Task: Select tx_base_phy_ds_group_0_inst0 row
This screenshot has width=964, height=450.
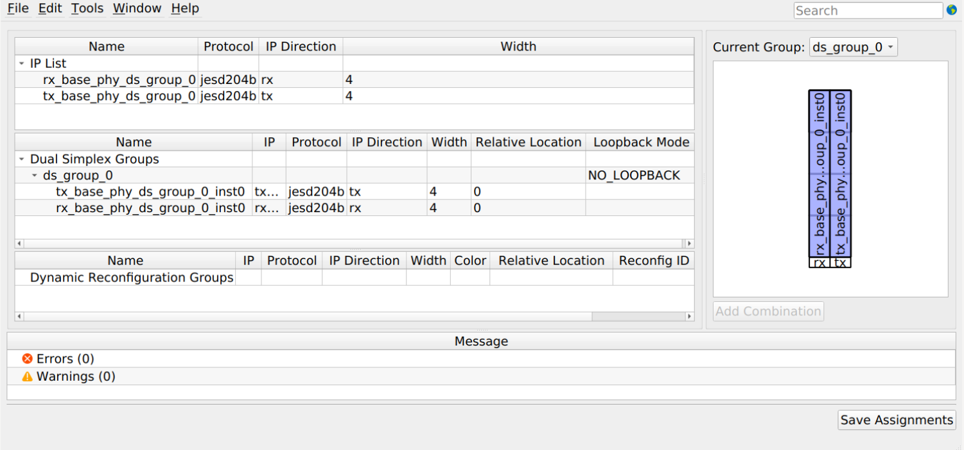Action: [150, 192]
